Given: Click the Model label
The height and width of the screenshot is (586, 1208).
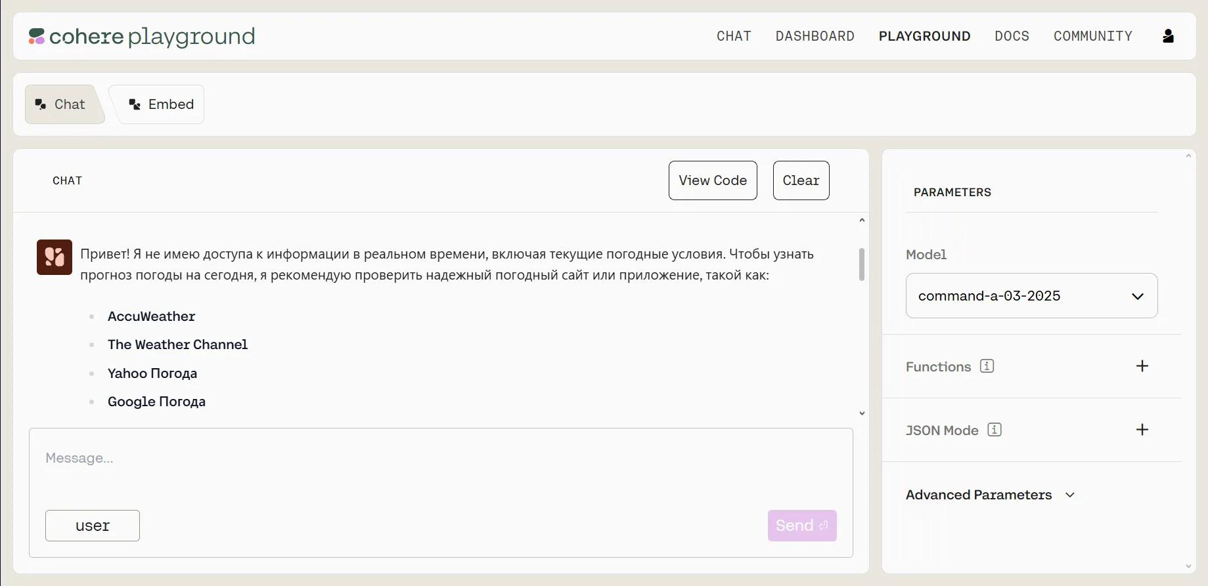Looking at the screenshot, I should pyautogui.click(x=926, y=255).
